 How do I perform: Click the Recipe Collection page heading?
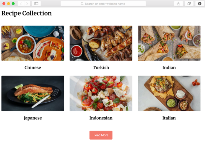(x=27, y=14)
